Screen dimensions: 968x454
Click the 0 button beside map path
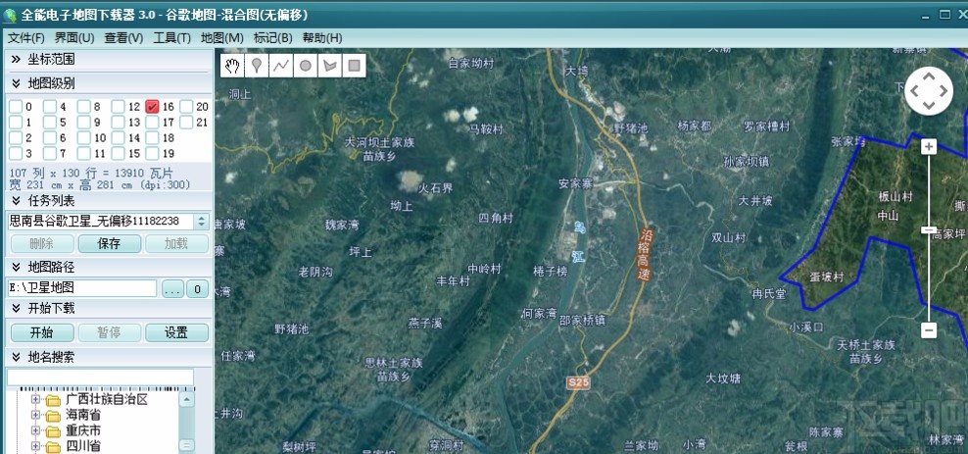tap(198, 288)
